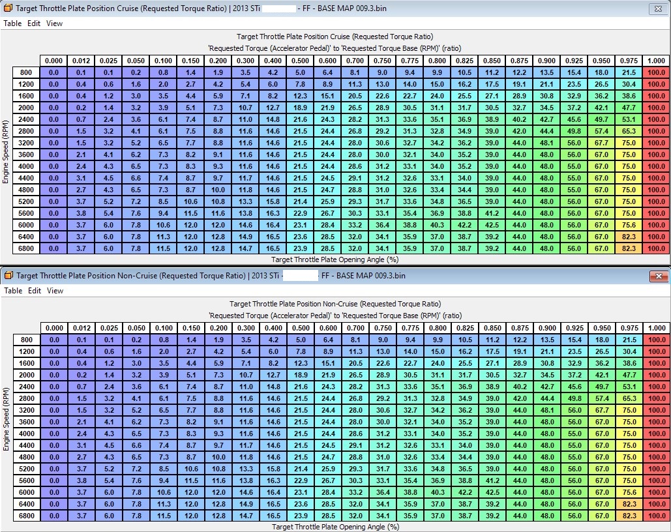Image resolution: width=671 pixels, height=532 pixels.
Task: Click the Non-Cruise window's title bar icon
Action: (x=8, y=276)
